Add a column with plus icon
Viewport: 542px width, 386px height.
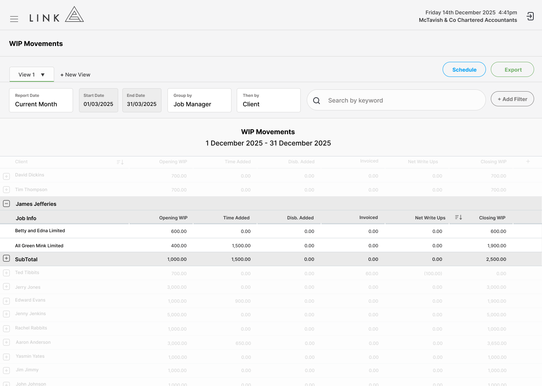[x=528, y=161]
